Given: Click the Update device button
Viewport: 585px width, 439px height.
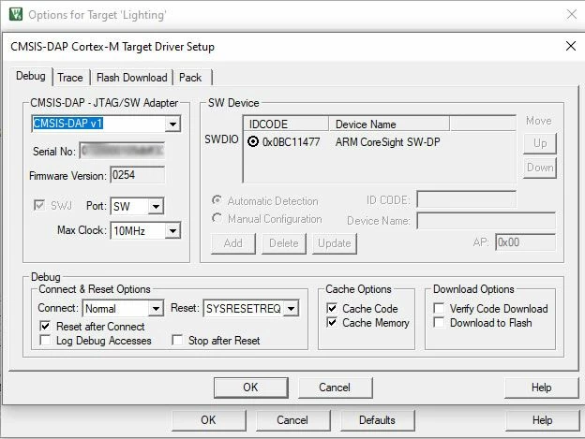Looking at the screenshot, I should point(335,243).
